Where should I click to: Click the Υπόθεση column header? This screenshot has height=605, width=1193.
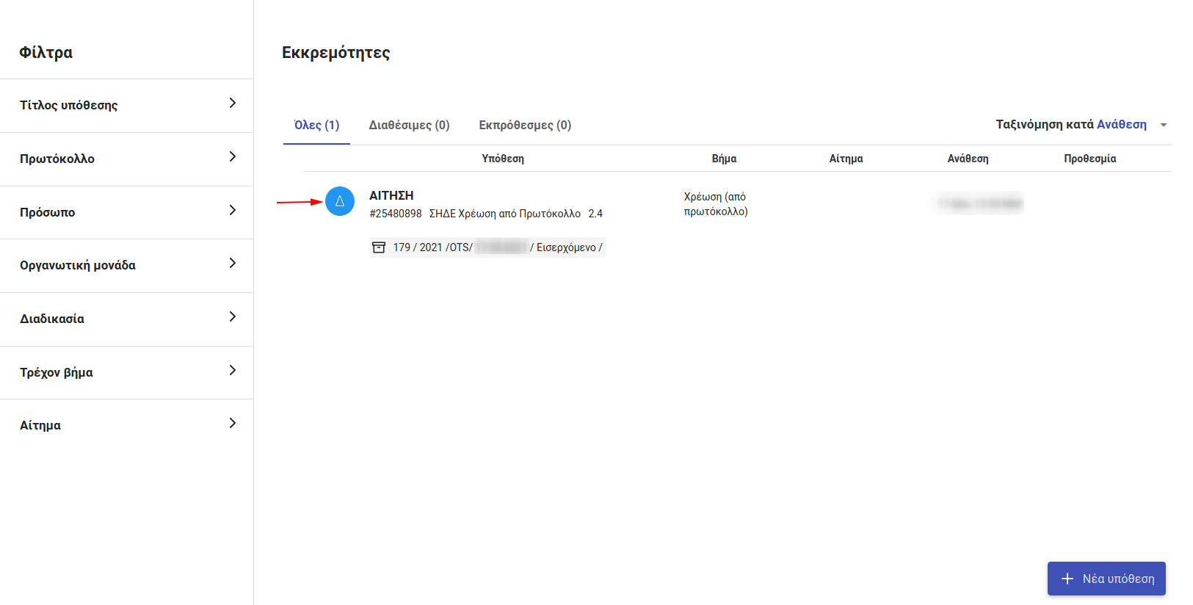pos(503,159)
